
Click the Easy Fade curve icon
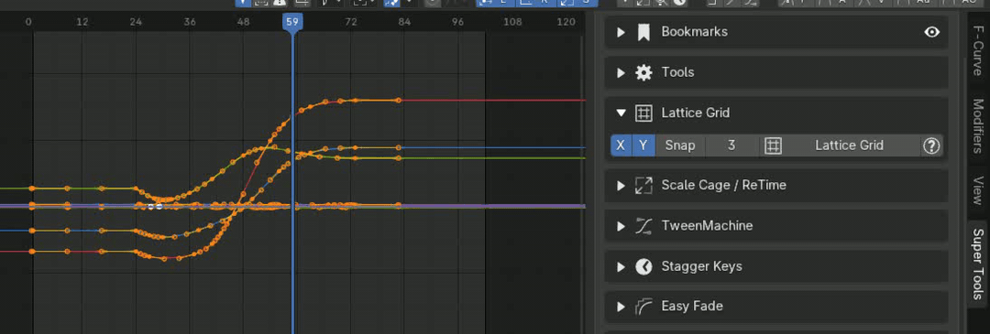tap(643, 307)
